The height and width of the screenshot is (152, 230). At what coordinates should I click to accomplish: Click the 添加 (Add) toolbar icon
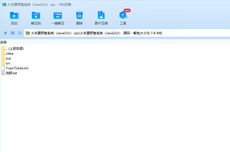point(14,18)
